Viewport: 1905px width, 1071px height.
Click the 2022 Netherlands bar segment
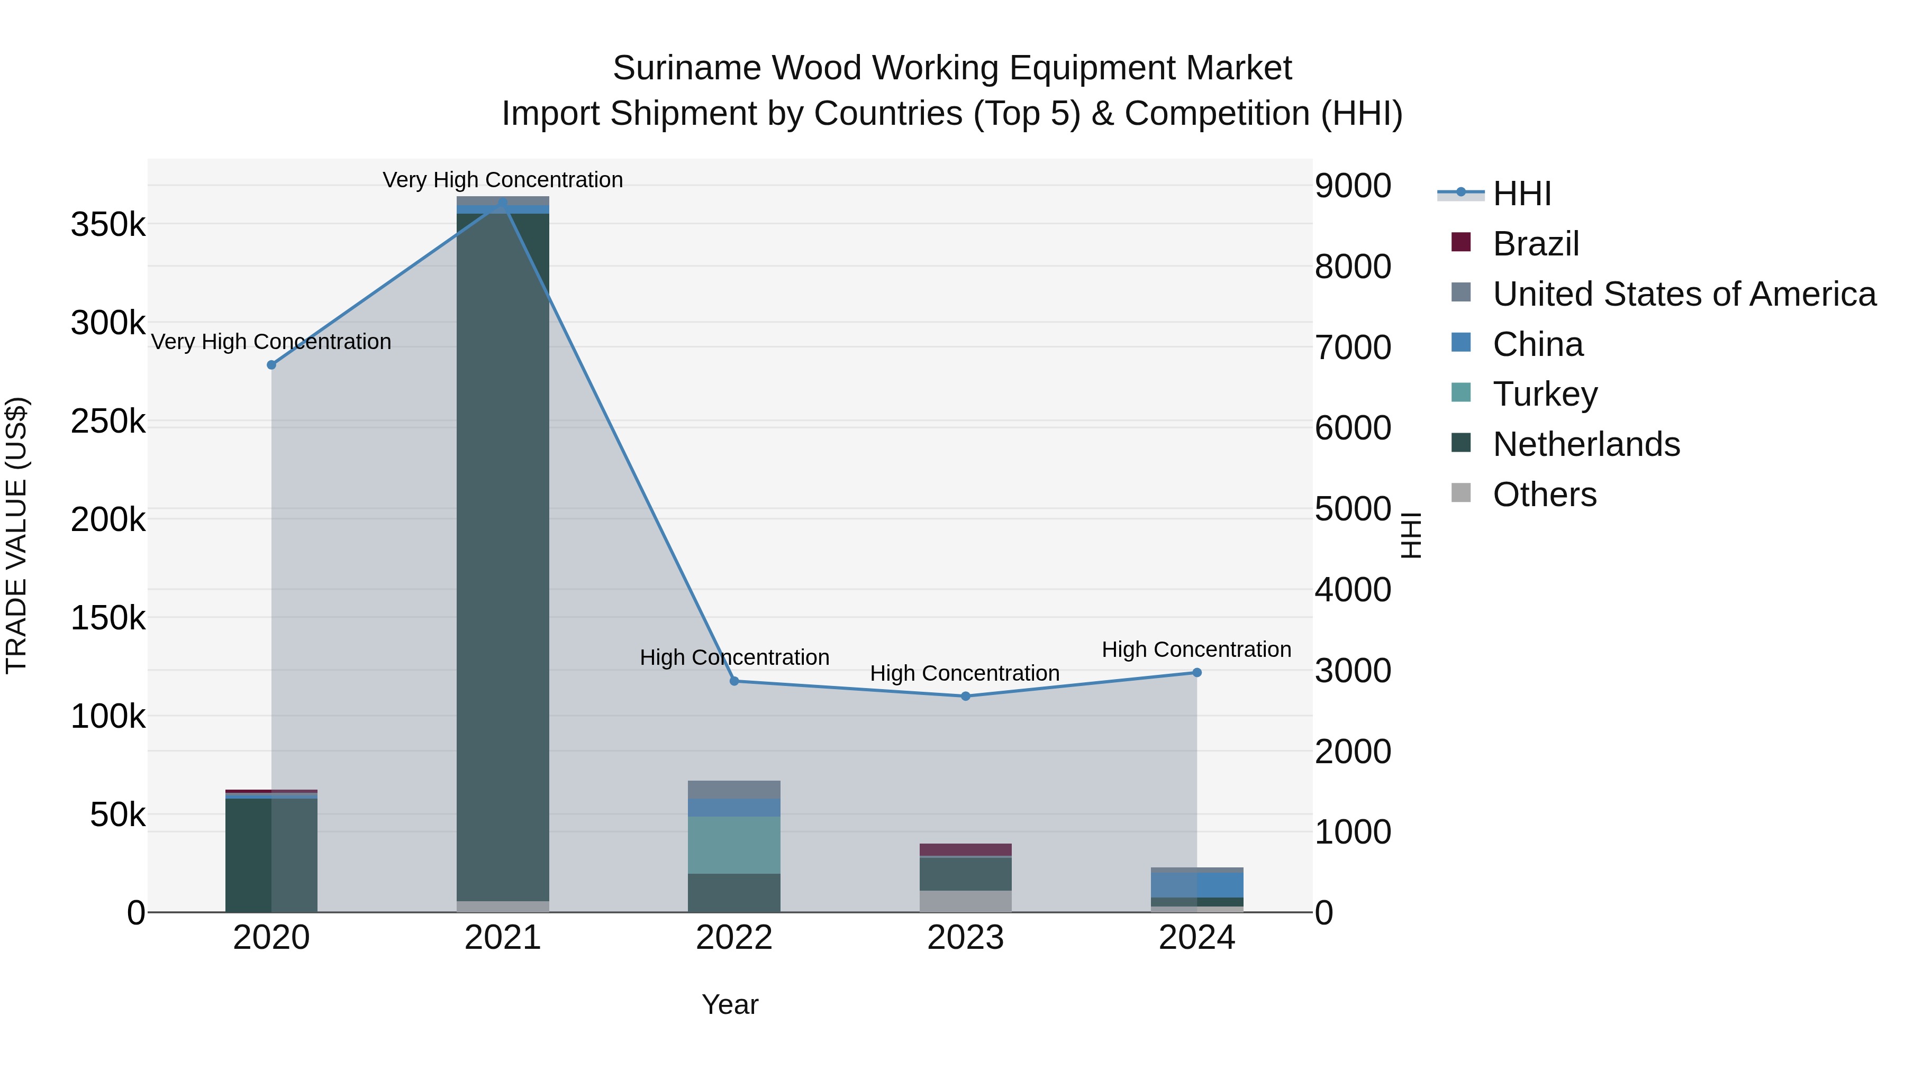(734, 893)
